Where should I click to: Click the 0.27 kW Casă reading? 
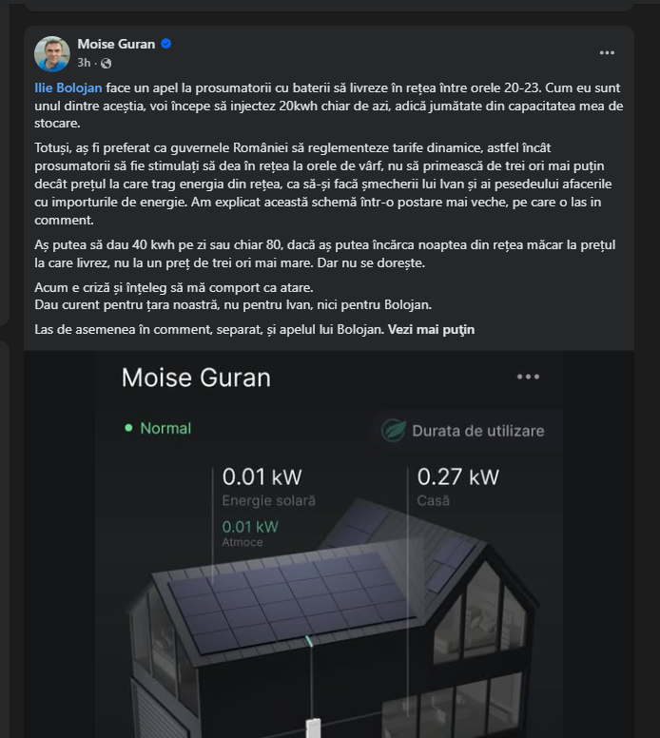[457, 487]
